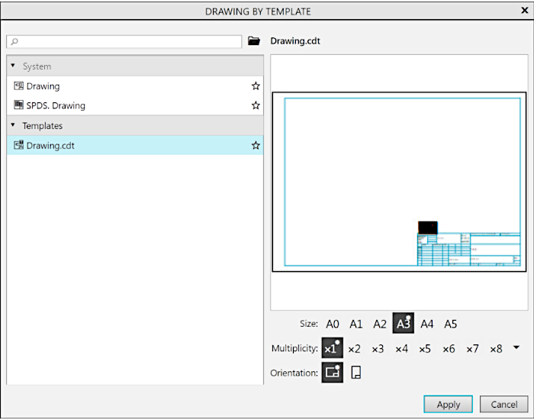534x420 pixels.
Task: Open the folder browse icon
Action: [x=254, y=41]
